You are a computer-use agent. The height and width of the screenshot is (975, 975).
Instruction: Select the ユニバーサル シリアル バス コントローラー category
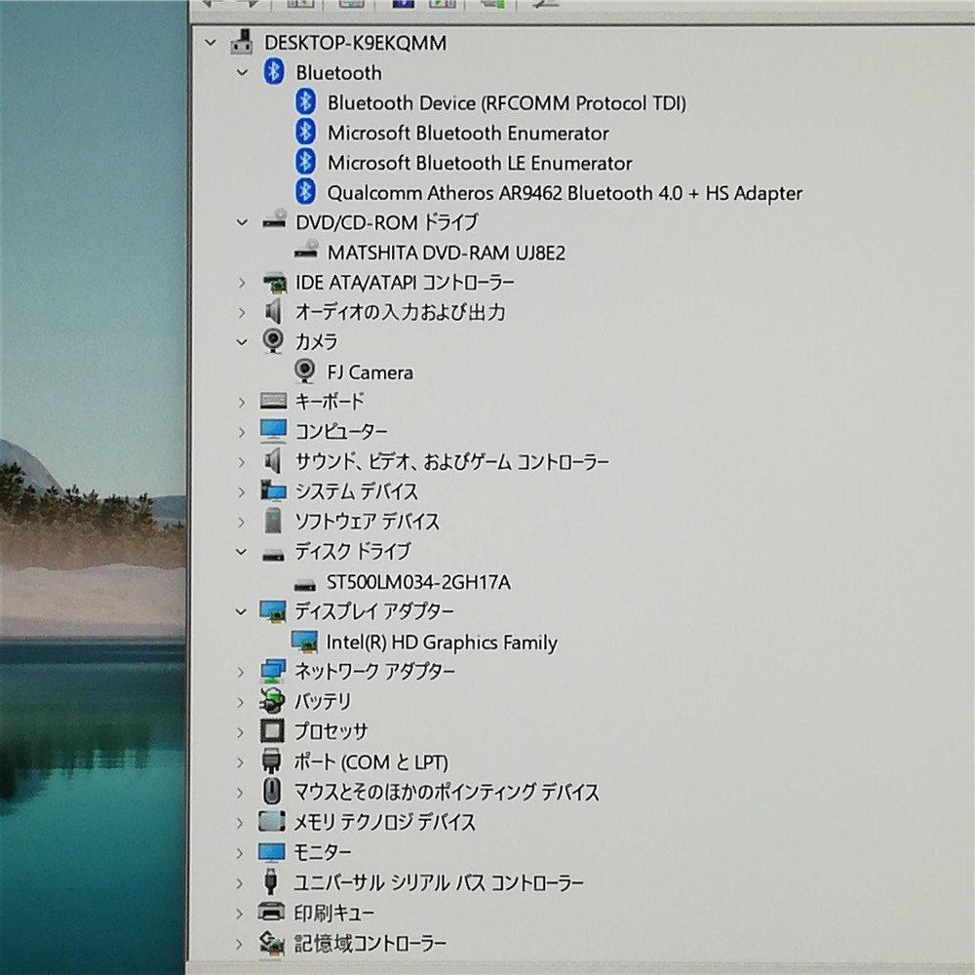(x=439, y=882)
